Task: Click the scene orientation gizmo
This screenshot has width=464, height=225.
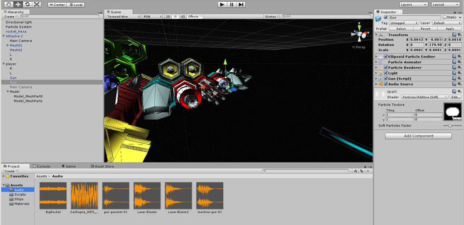Action: click(359, 33)
